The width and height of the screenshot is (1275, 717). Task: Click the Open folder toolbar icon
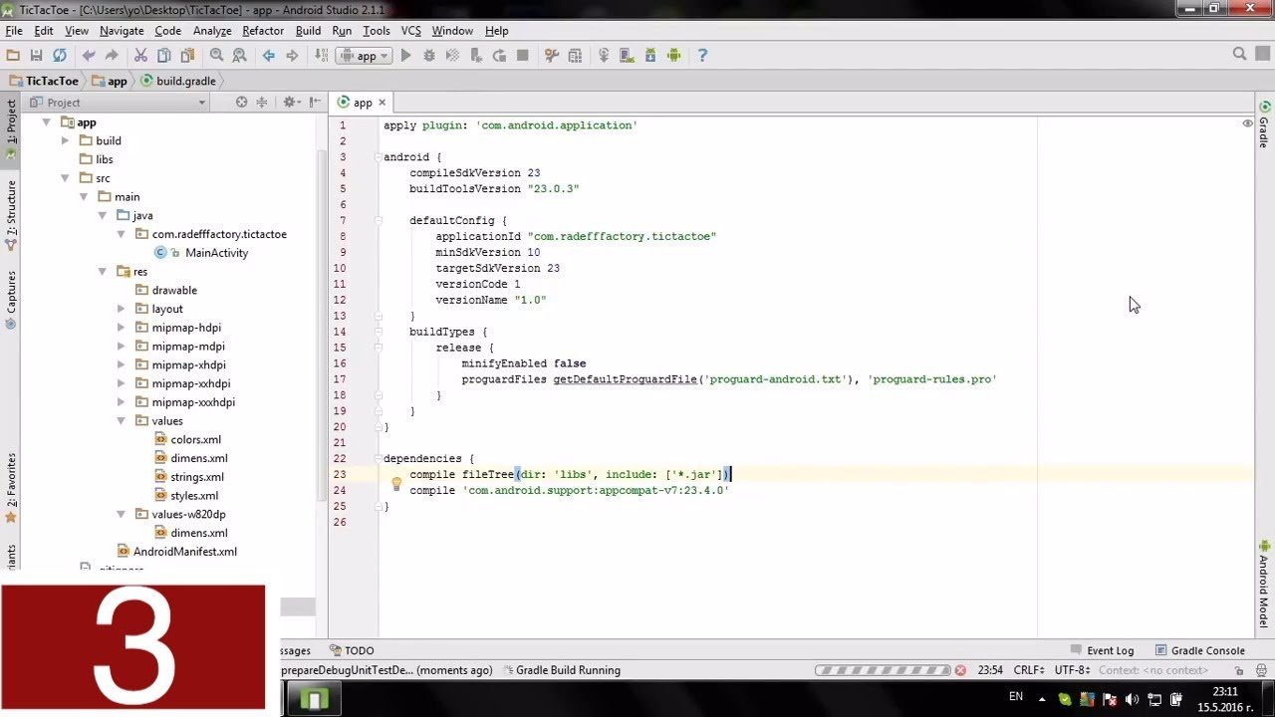(x=13, y=56)
